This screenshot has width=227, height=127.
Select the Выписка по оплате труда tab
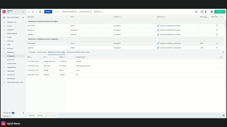click(x=56, y=52)
